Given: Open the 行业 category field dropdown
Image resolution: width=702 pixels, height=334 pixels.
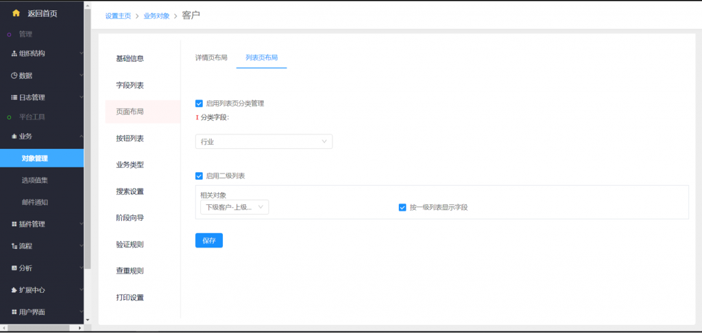Looking at the screenshot, I should point(263,142).
